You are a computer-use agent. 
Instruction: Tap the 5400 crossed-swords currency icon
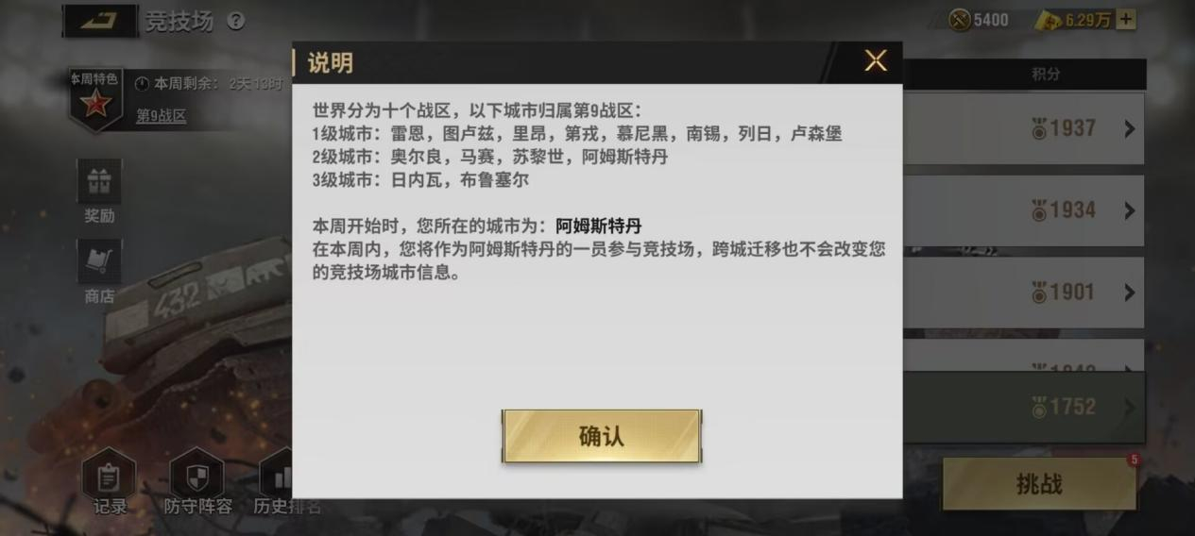[x=960, y=20]
